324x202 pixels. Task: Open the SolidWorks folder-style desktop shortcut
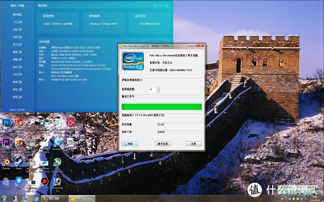(x=19, y=142)
